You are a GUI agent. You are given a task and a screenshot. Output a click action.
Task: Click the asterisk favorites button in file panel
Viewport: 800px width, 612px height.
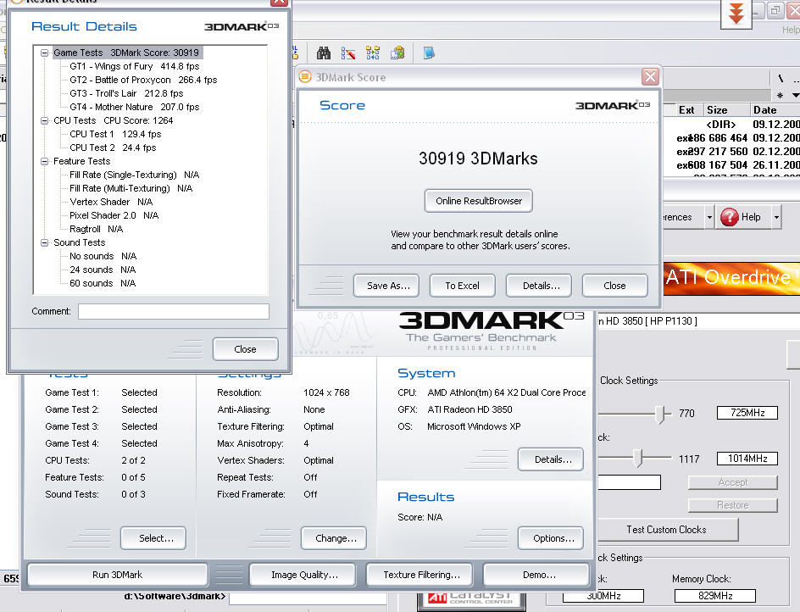[x=781, y=96]
